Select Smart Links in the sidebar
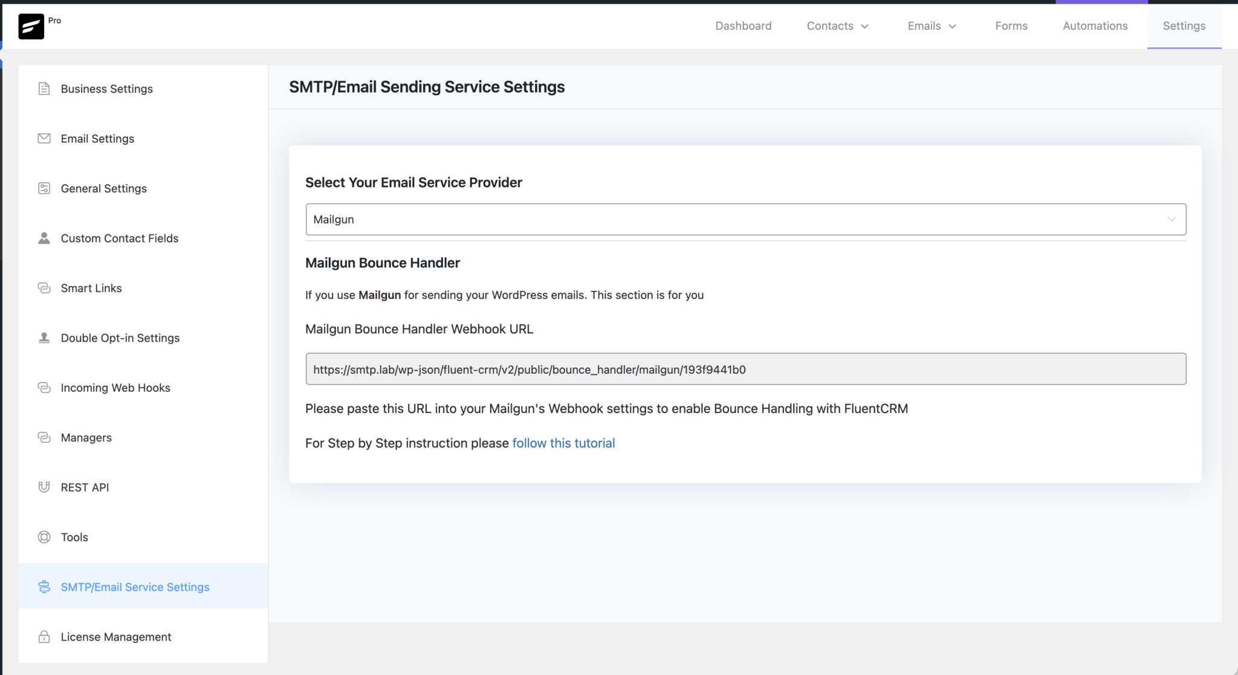 (x=143, y=288)
